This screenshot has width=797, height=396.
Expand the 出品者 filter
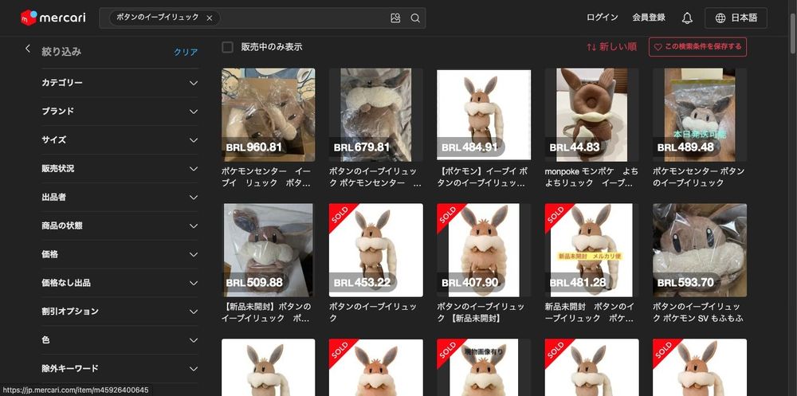click(x=120, y=198)
